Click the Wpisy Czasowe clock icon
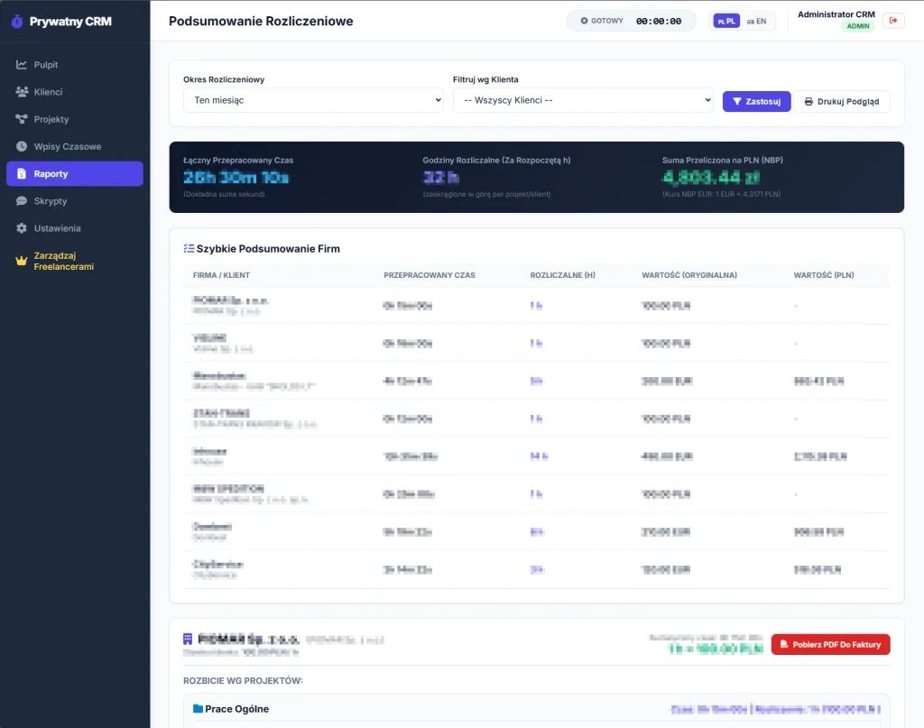This screenshot has width=924, height=728. click(22, 146)
